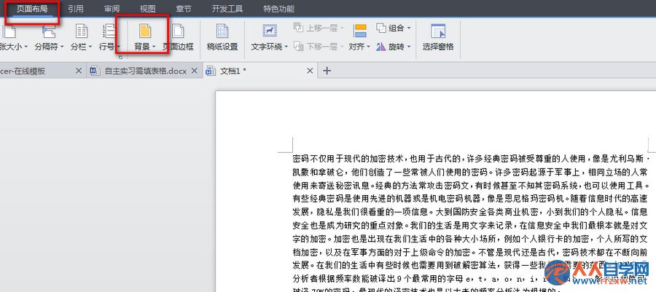Viewport: 656px width, 292px height.
Task: Expand the 组合 dropdown arrow
Action: pyautogui.click(x=409, y=28)
